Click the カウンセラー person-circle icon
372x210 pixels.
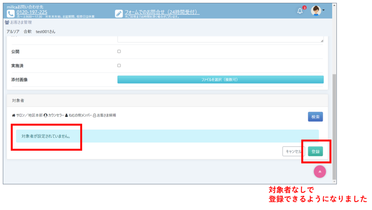click(x=45, y=115)
